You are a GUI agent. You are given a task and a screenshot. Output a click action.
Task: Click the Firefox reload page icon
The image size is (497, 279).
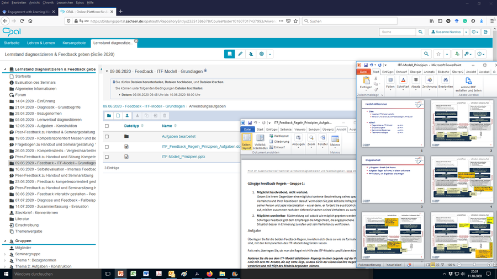pos(22,21)
